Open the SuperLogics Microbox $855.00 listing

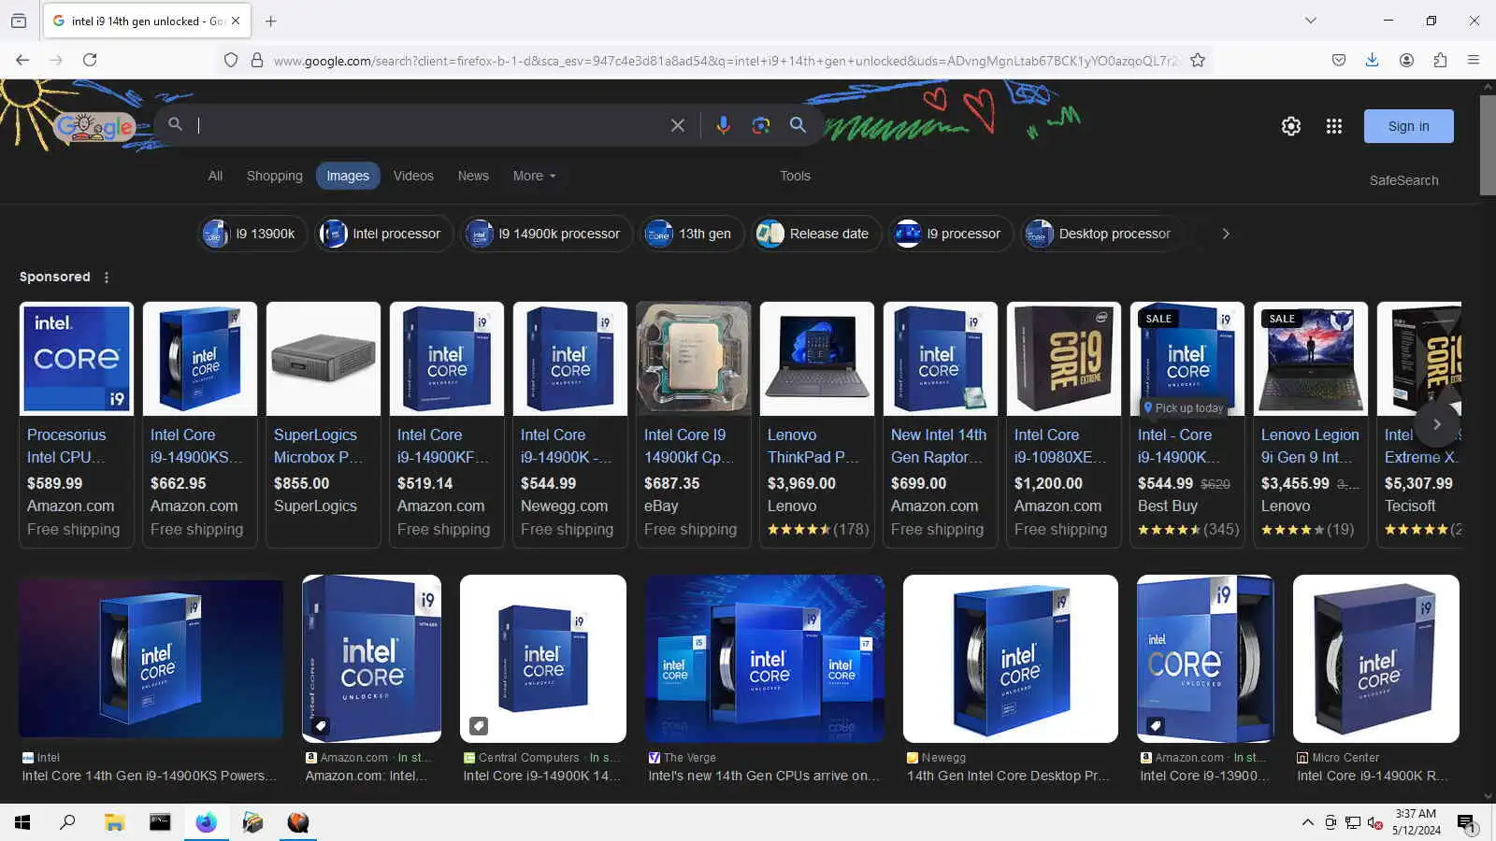(x=323, y=424)
